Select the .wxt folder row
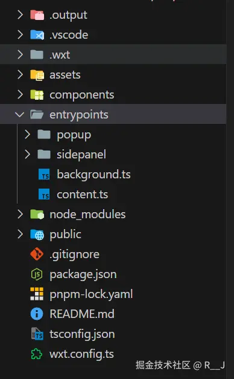The image size is (234, 379). pos(113,54)
